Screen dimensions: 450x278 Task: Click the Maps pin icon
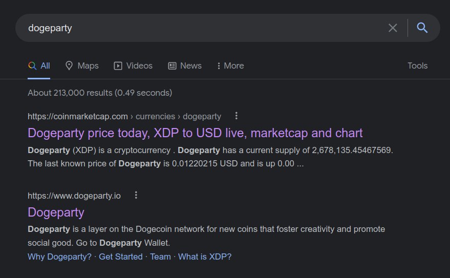pos(69,66)
